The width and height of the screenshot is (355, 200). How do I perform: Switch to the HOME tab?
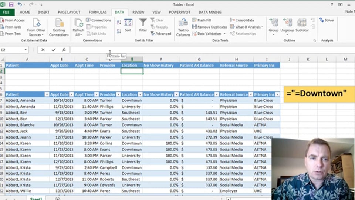[x=25, y=12]
